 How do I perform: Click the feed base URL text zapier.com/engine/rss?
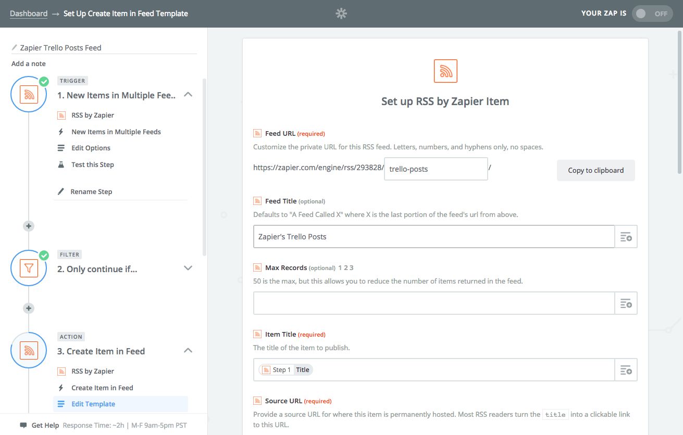pos(318,169)
